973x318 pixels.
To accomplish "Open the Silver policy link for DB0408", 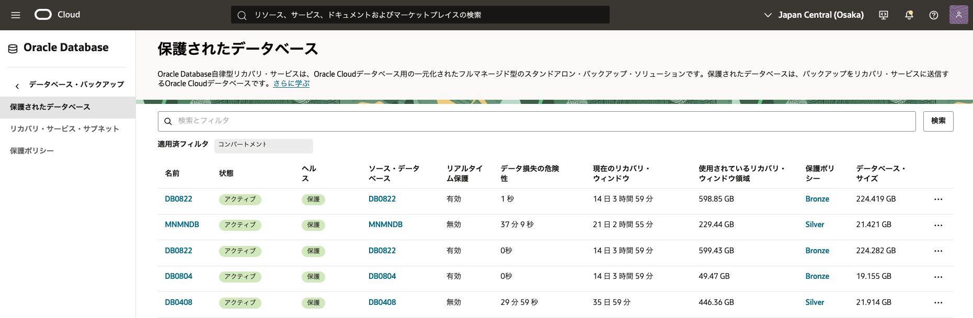I will (815, 302).
